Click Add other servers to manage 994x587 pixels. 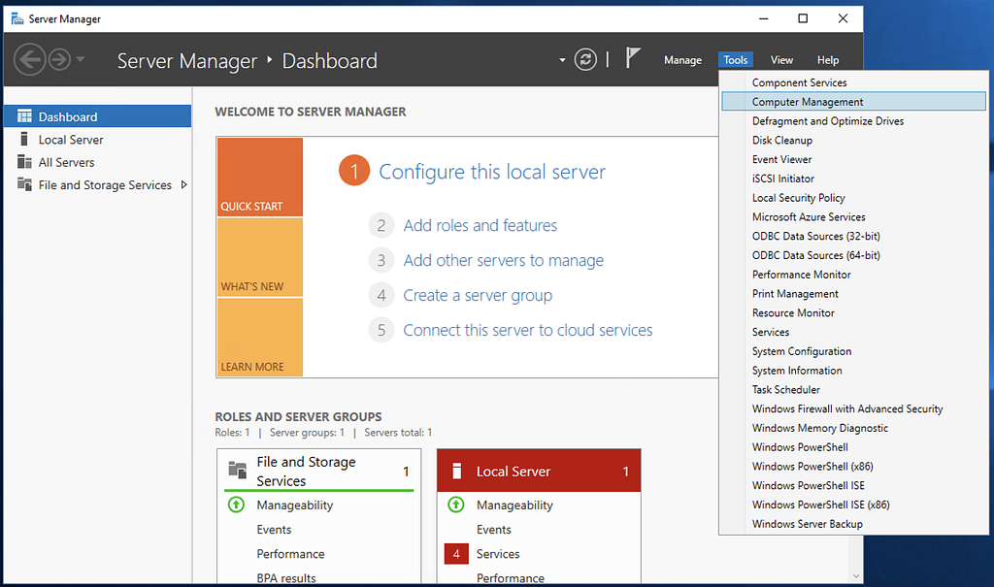[504, 261]
